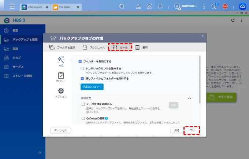Image resolution: width=249 pixels, height=159 pixels.
Task: Open the notifications bell icon
Action: [160, 7]
